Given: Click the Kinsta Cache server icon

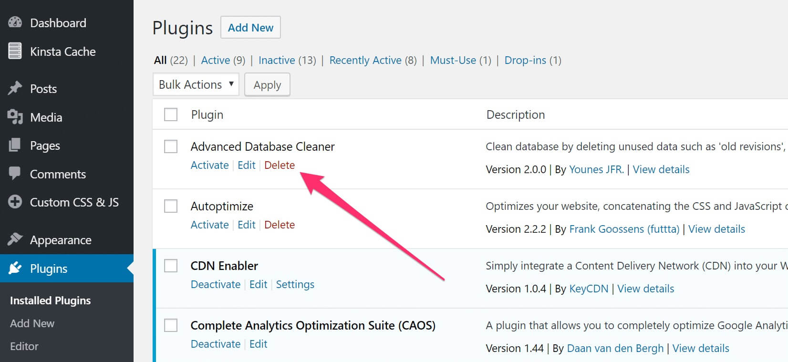Looking at the screenshot, I should coord(15,51).
